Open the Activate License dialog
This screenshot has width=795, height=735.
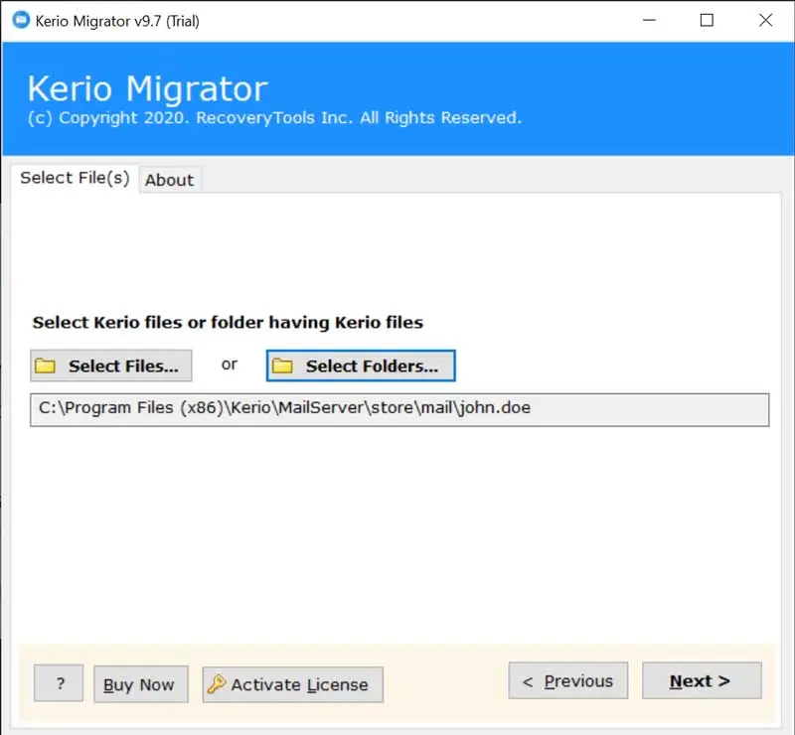[x=293, y=684]
